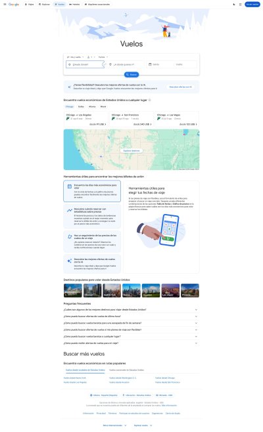Image resolution: width=263 pixels, height=432 pixels.
Task: Click the Google logo
Action: 14,5
